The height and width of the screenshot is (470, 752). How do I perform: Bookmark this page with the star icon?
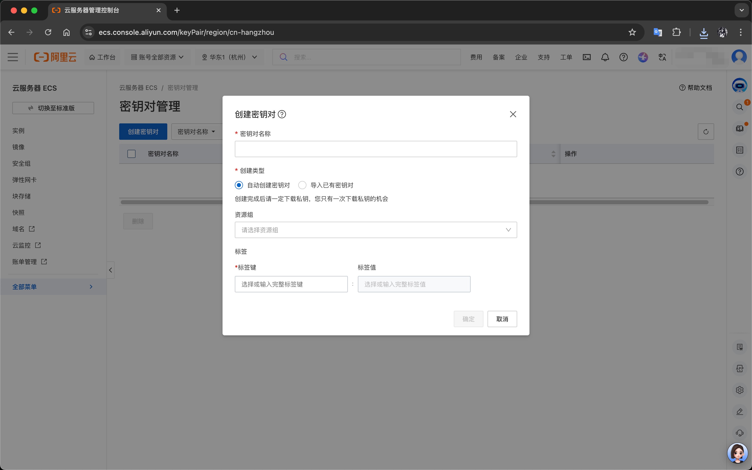click(x=632, y=32)
